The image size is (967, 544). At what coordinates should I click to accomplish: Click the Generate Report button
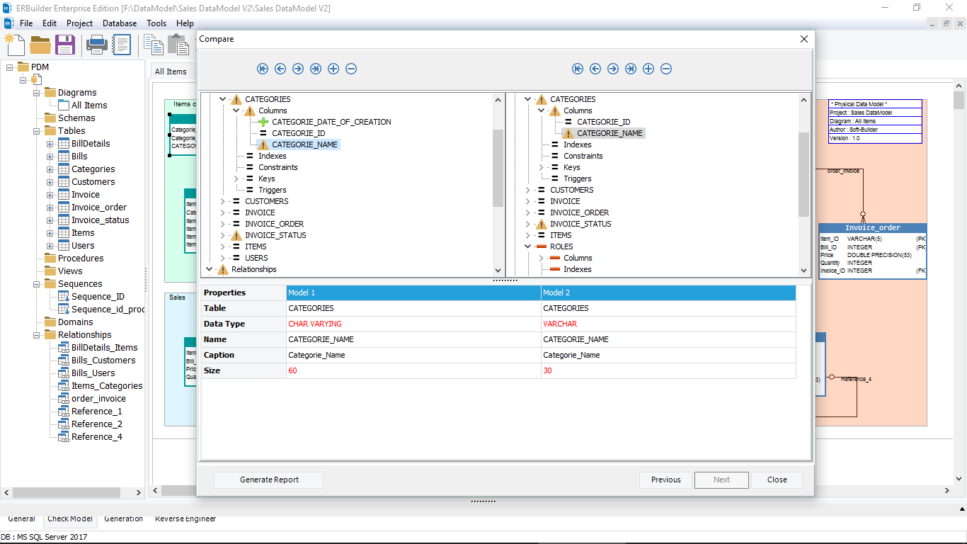(x=268, y=480)
